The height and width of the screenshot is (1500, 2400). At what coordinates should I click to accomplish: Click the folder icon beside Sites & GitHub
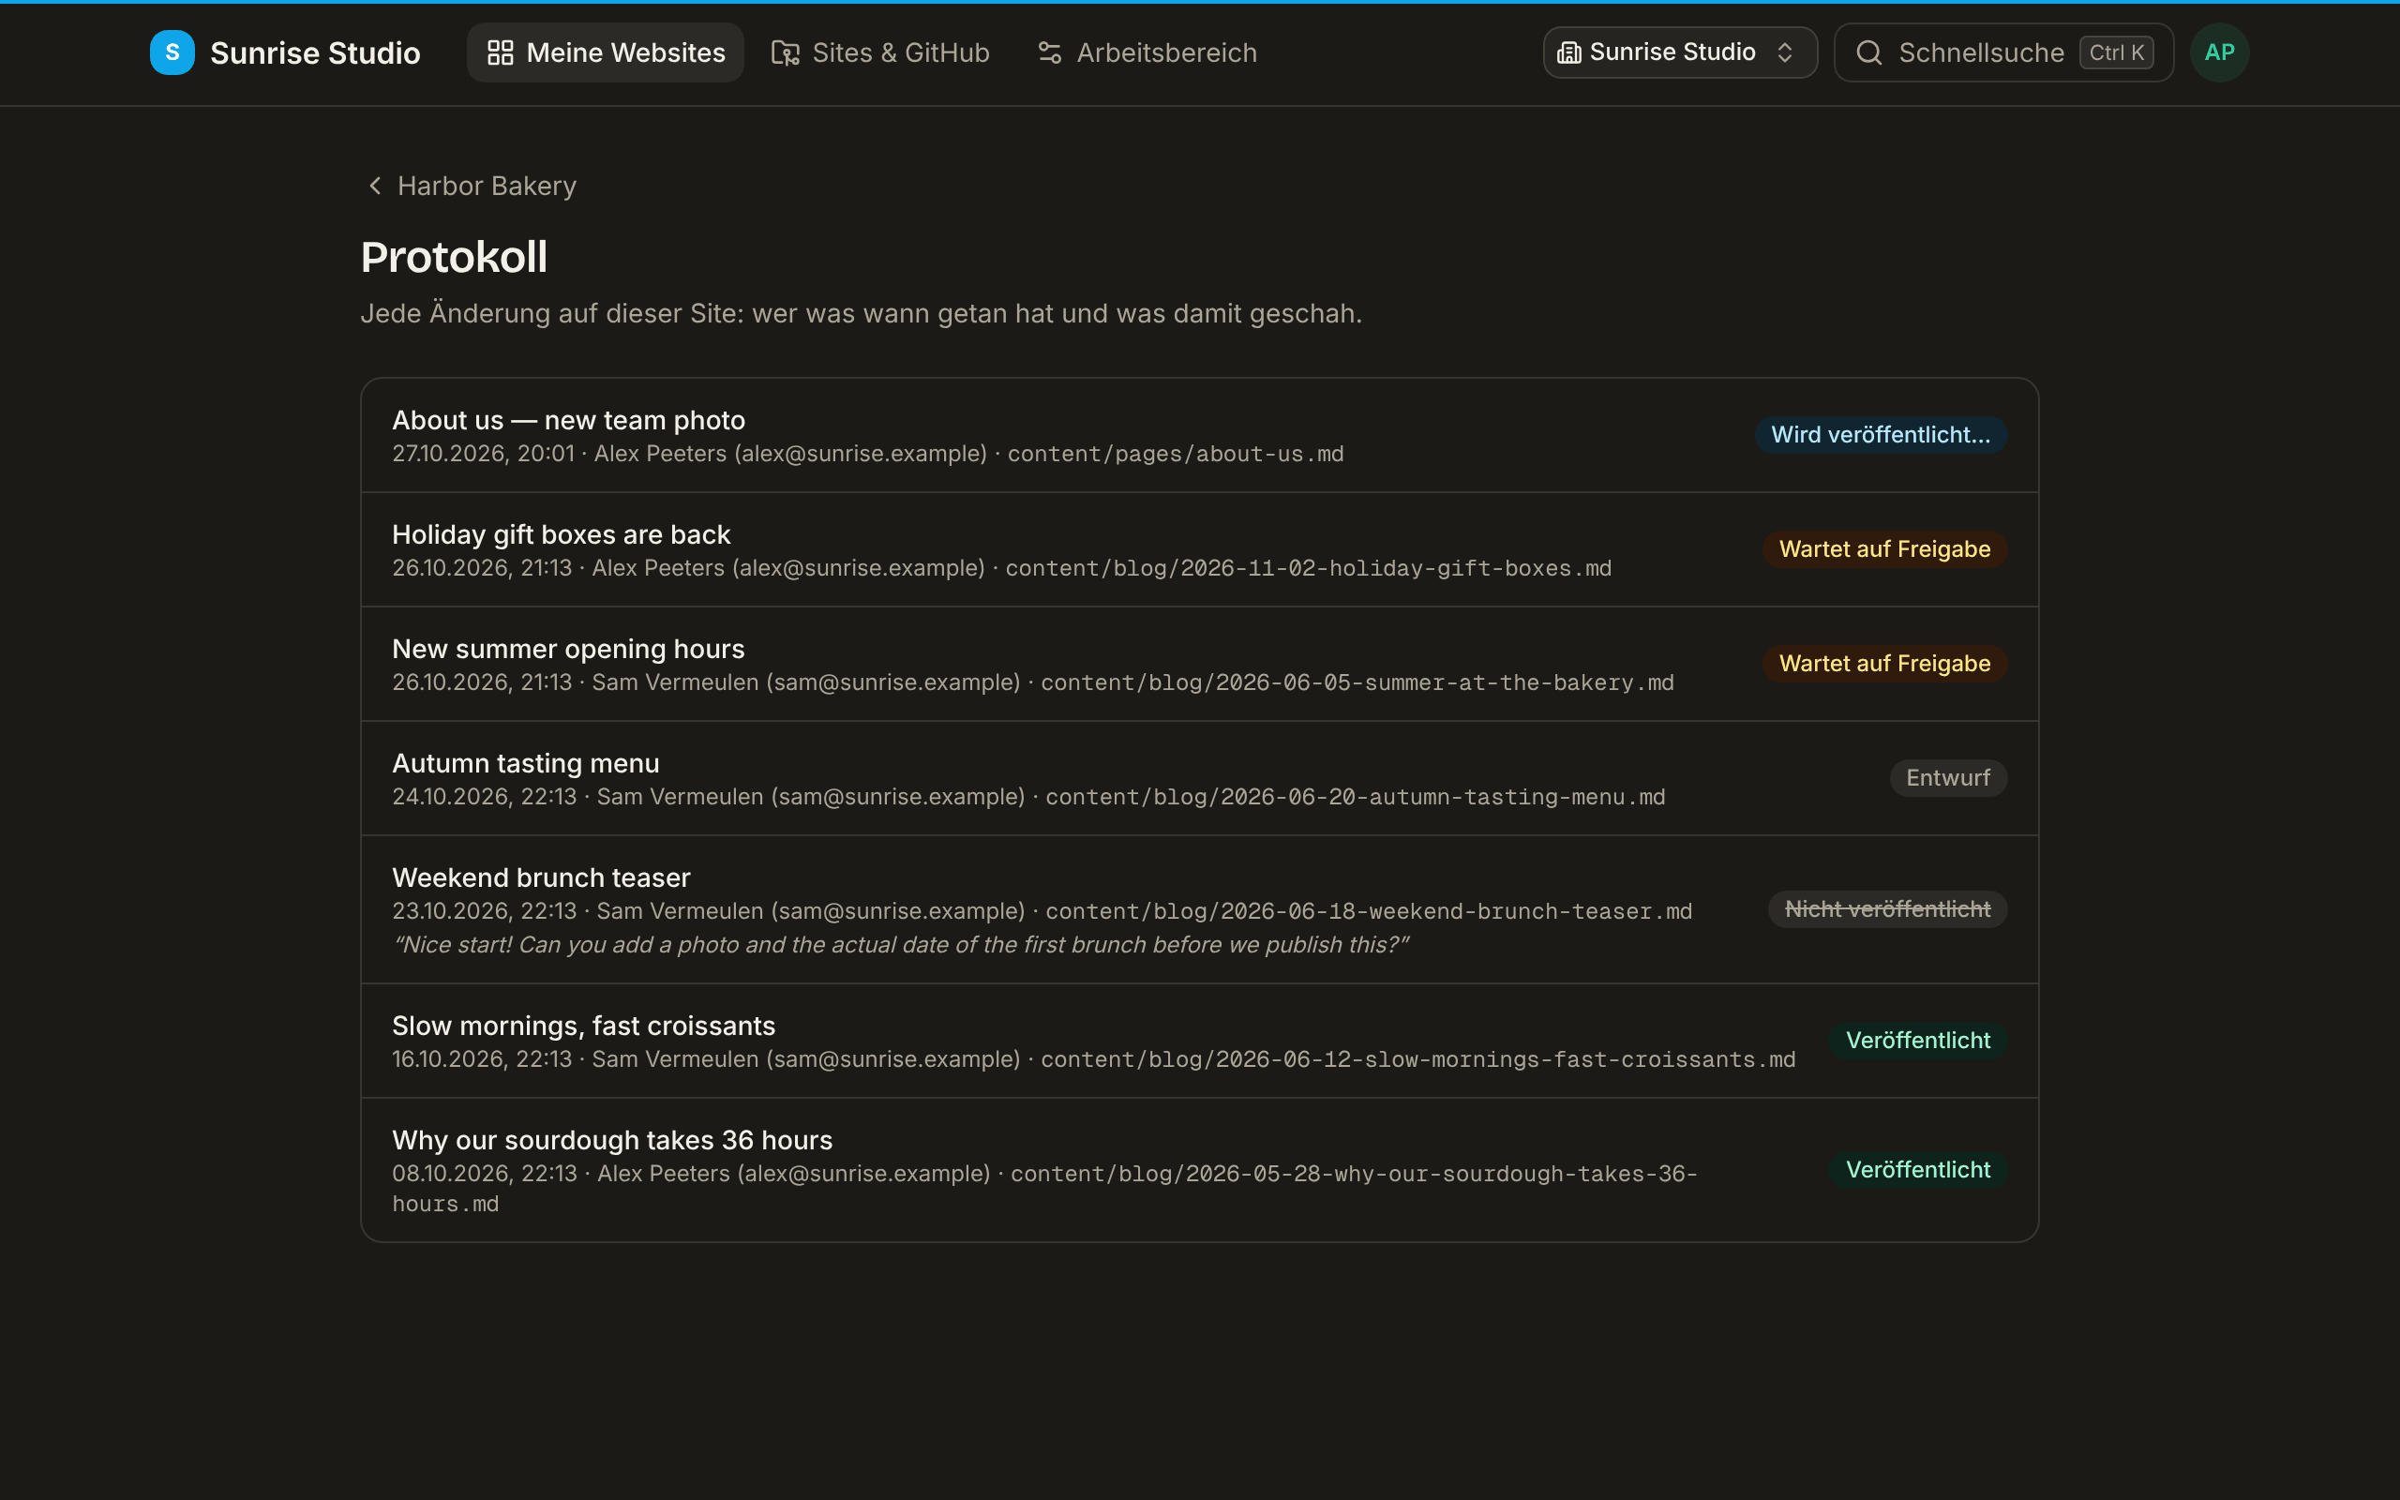pos(786,52)
